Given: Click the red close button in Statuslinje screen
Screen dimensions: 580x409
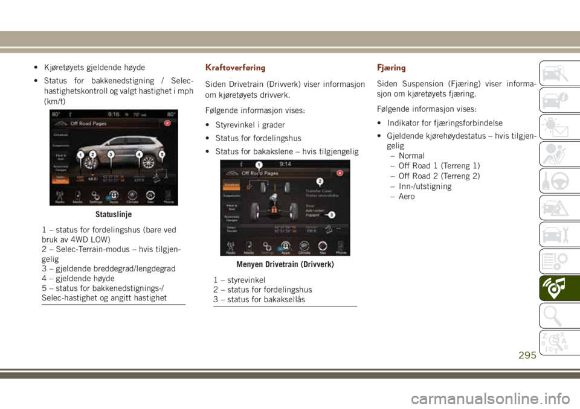Looking at the screenshot, I should pyautogui.click(x=167, y=123).
